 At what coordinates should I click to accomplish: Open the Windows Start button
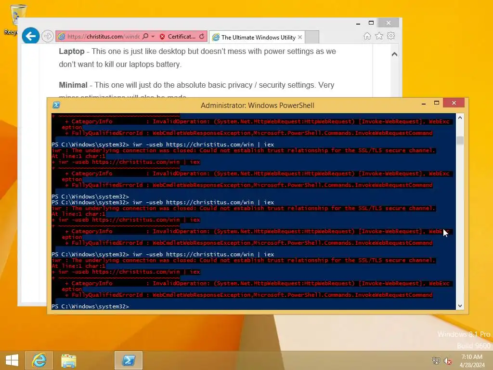(12, 360)
